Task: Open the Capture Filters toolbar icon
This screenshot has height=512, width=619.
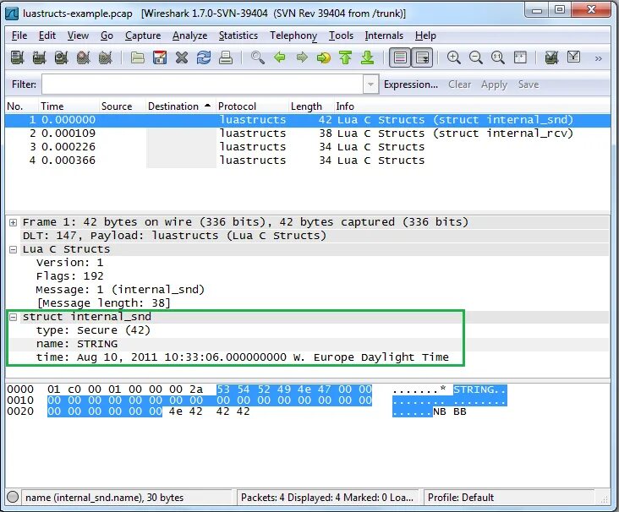Action: pos(551,57)
